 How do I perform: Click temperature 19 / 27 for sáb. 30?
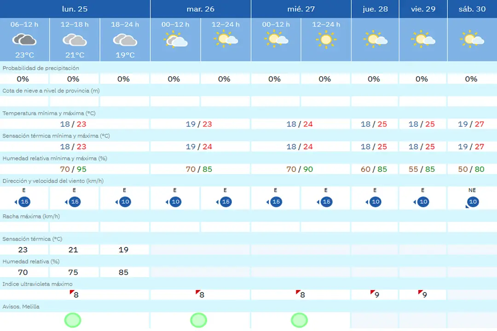pos(471,124)
